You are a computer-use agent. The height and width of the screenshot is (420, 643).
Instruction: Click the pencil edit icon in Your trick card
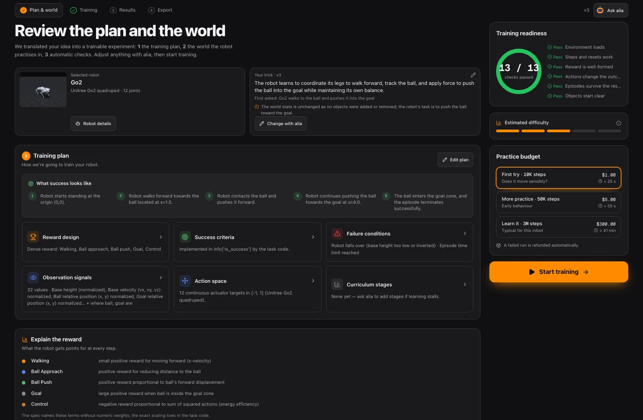pos(473,75)
